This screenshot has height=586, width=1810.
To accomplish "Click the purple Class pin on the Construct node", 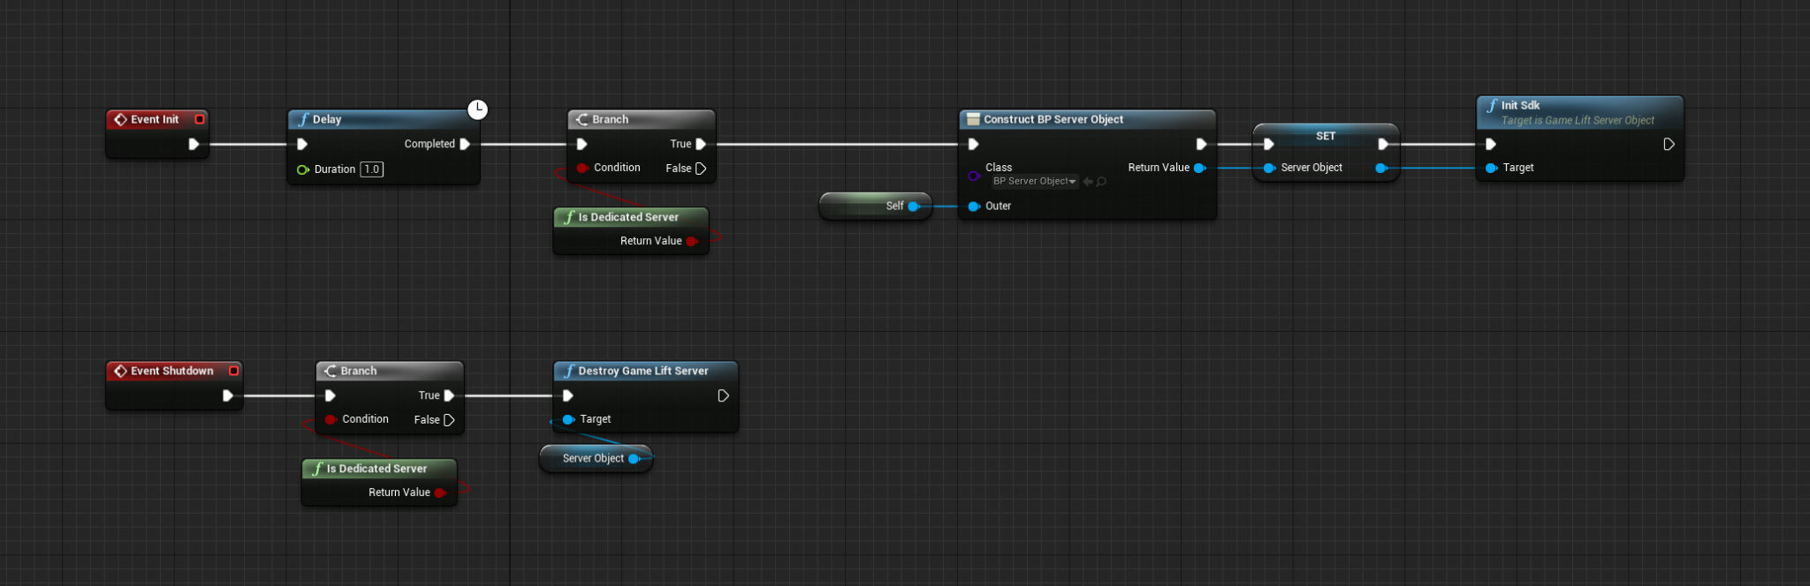I will [x=973, y=176].
